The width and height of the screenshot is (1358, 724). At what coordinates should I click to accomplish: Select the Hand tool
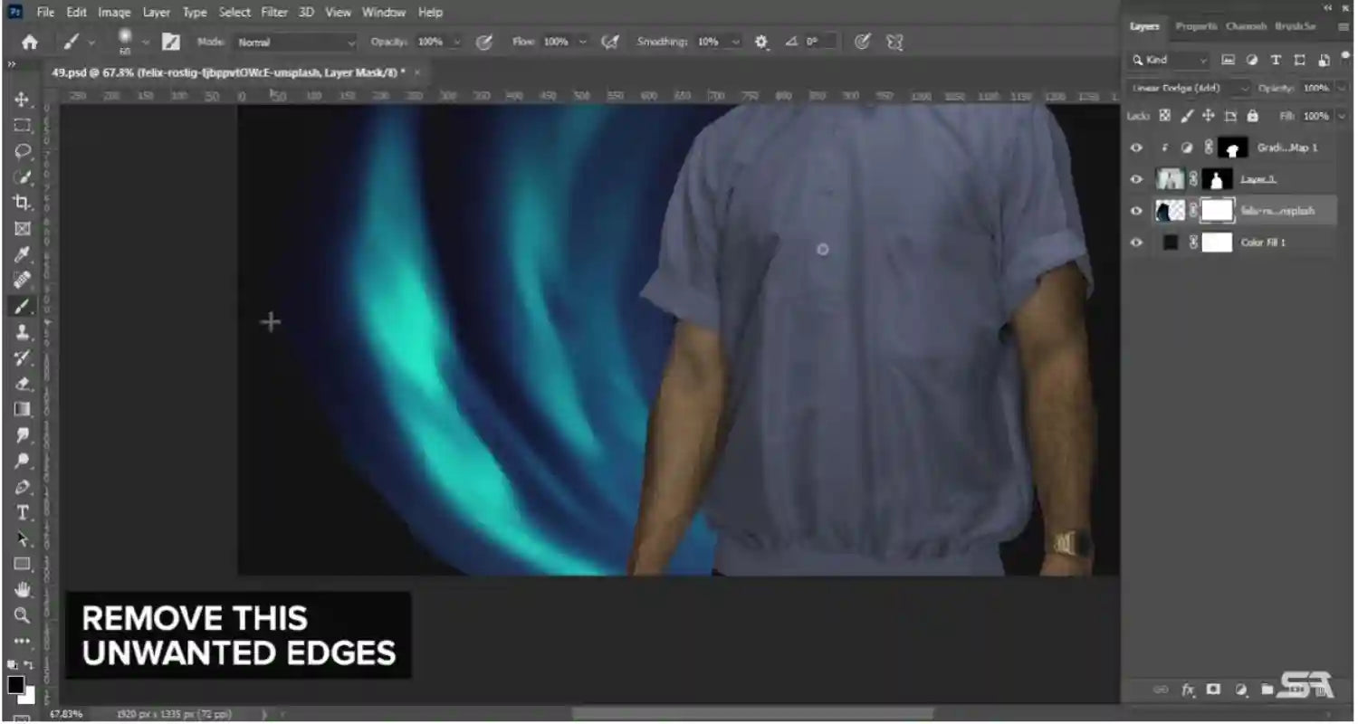click(23, 590)
